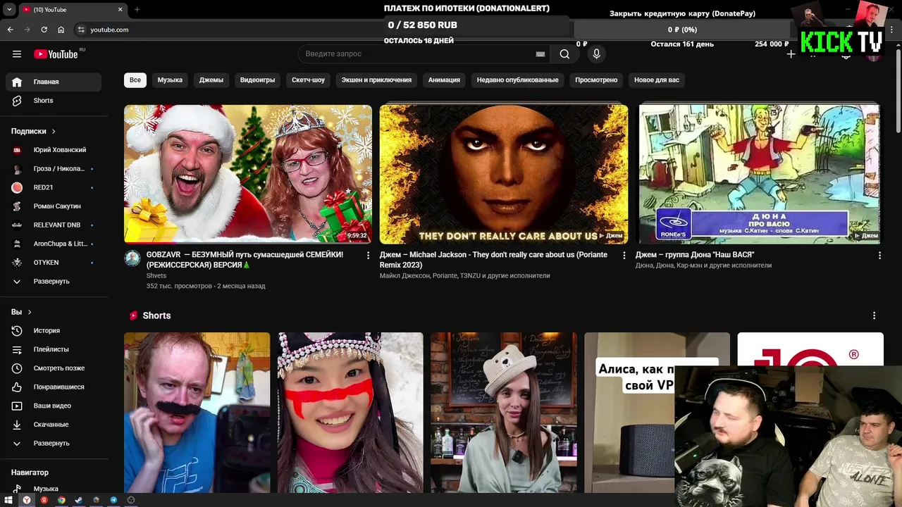Click the search magnifier button
902x507 pixels.
click(x=564, y=54)
